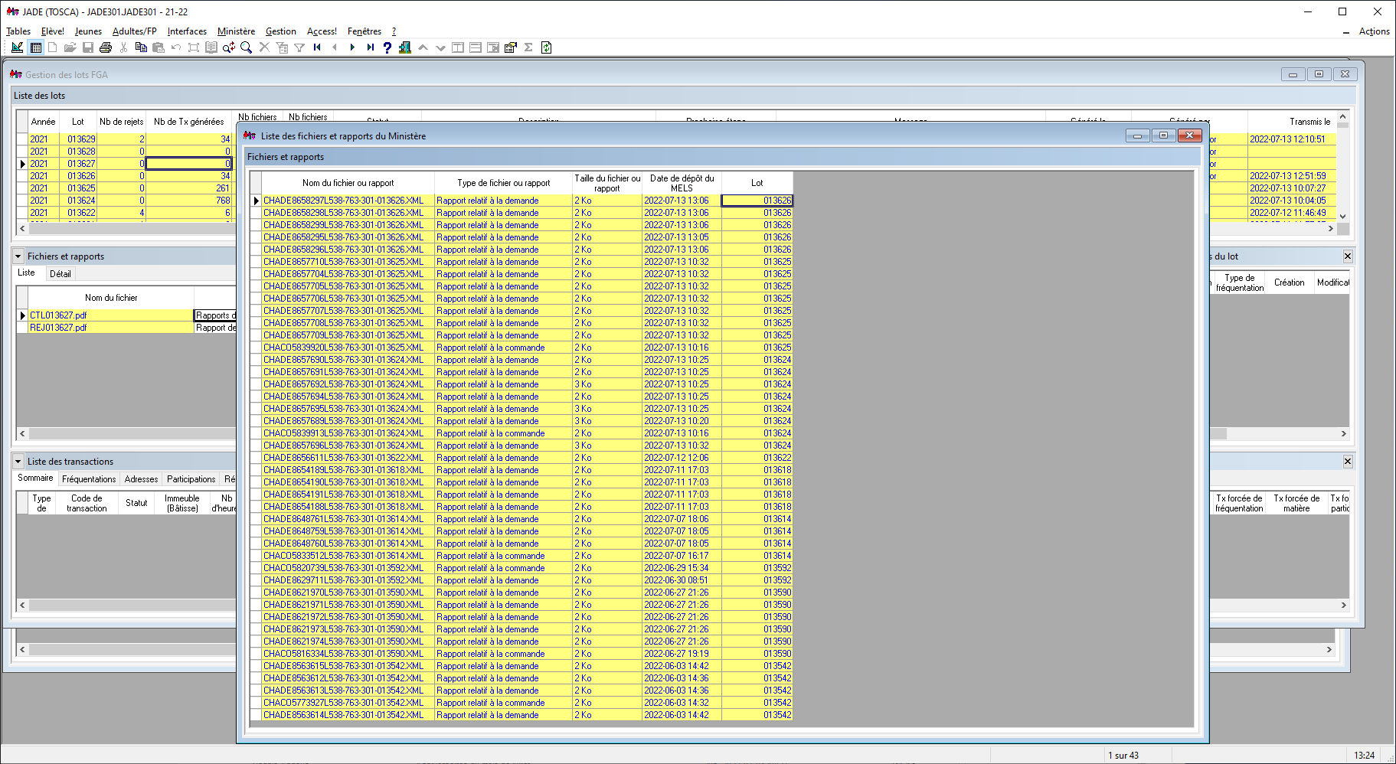This screenshot has width=1396, height=764.
Task: Click the exit door icon in toolbar
Action: tap(404, 47)
